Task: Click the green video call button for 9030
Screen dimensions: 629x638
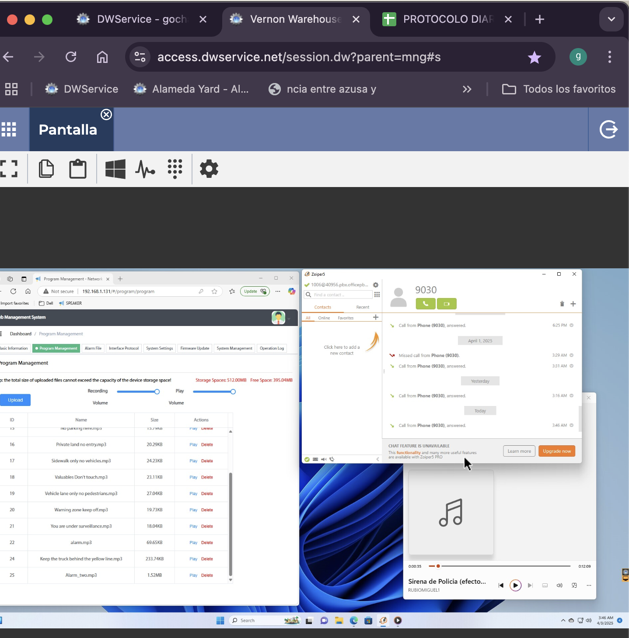Action: click(x=447, y=304)
